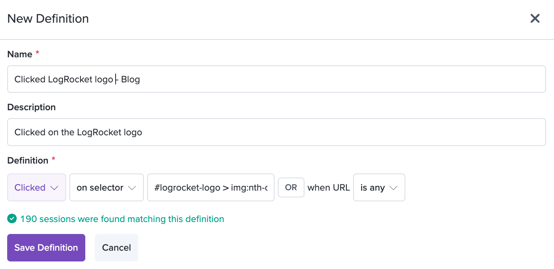Click into the Description text field
The width and height of the screenshot is (554, 269).
(x=277, y=132)
